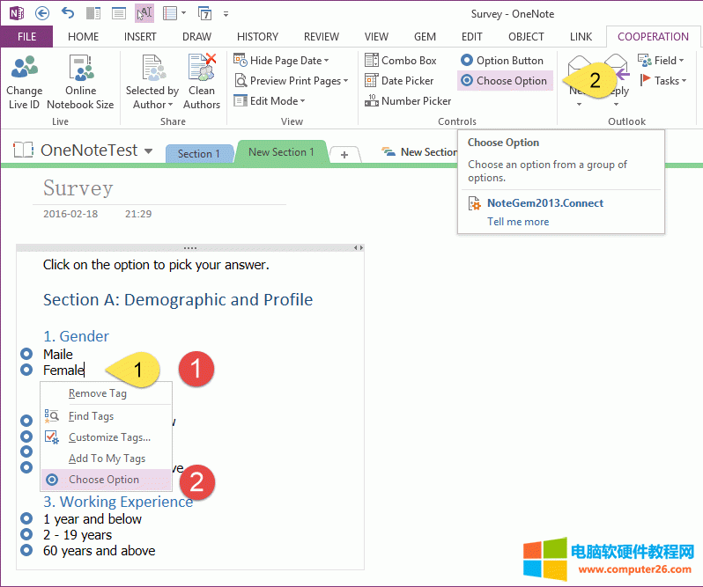Choose Remove Tag in the context menu
Viewport: 703px width, 587px height.
tap(106, 393)
